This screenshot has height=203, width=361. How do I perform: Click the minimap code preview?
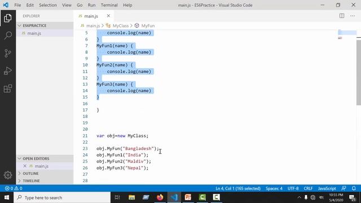click(347, 34)
